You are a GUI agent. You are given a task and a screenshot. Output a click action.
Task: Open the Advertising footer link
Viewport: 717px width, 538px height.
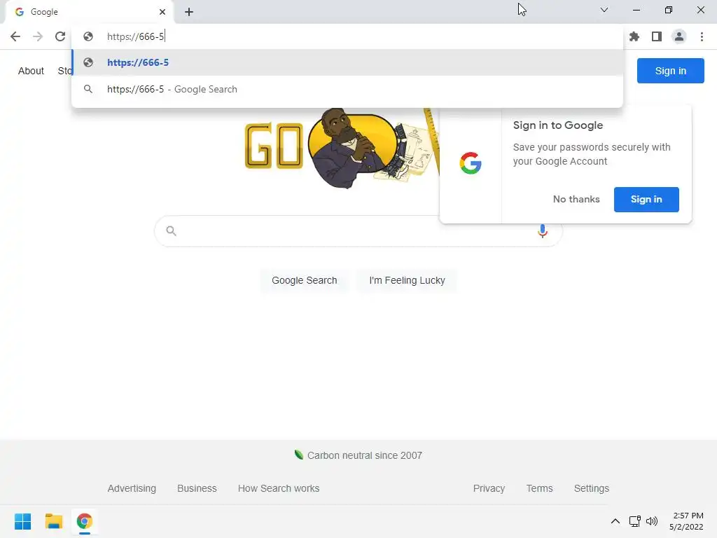(132, 488)
